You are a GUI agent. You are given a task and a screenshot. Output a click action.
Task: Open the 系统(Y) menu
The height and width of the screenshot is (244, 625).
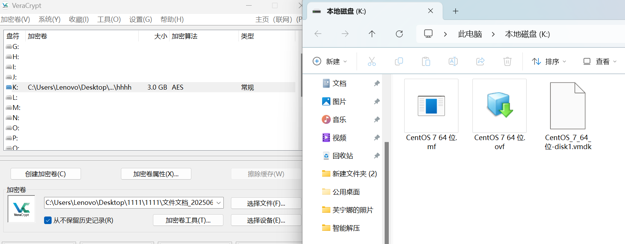pyautogui.click(x=49, y=19)
